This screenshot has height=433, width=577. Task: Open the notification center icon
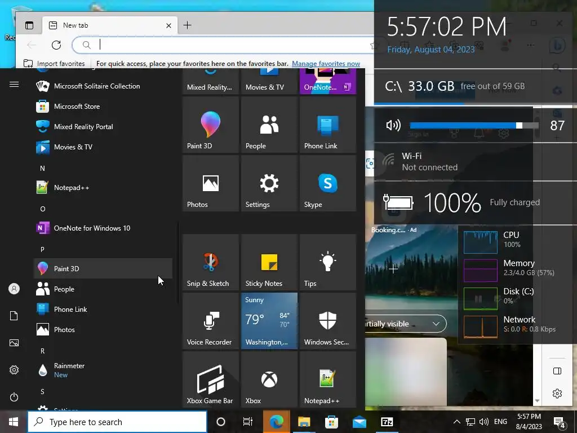pos(560,422)
